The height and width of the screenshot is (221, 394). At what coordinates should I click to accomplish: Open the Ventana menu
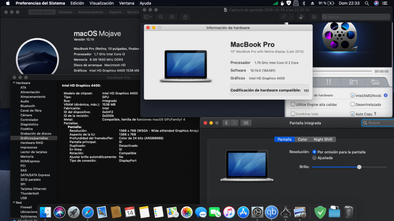[x=126, y=3]
